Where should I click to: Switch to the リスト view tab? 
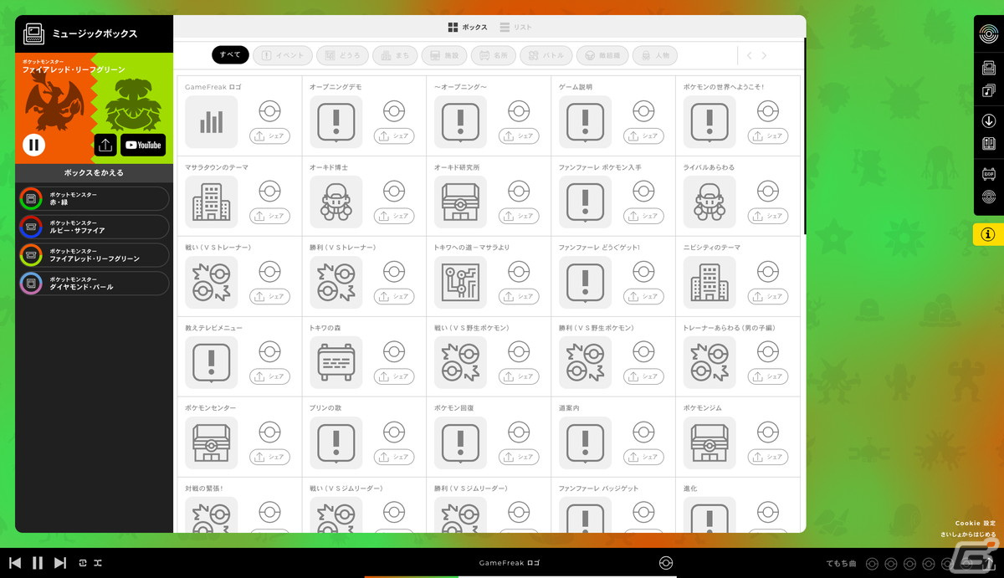tap(515, 28)
